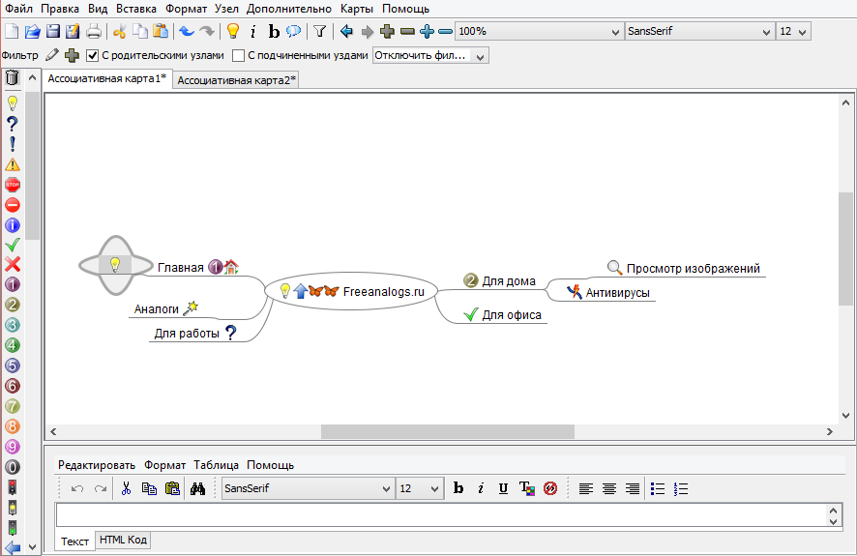Click into the note text input area
Screen dimensions: 857x556
(x=442, y=515)
